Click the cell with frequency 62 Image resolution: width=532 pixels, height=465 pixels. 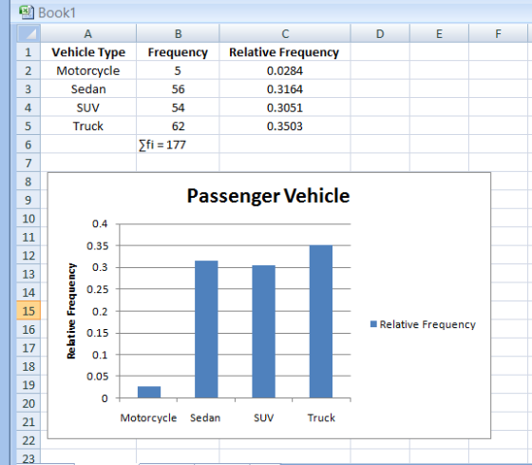point(178,126)
